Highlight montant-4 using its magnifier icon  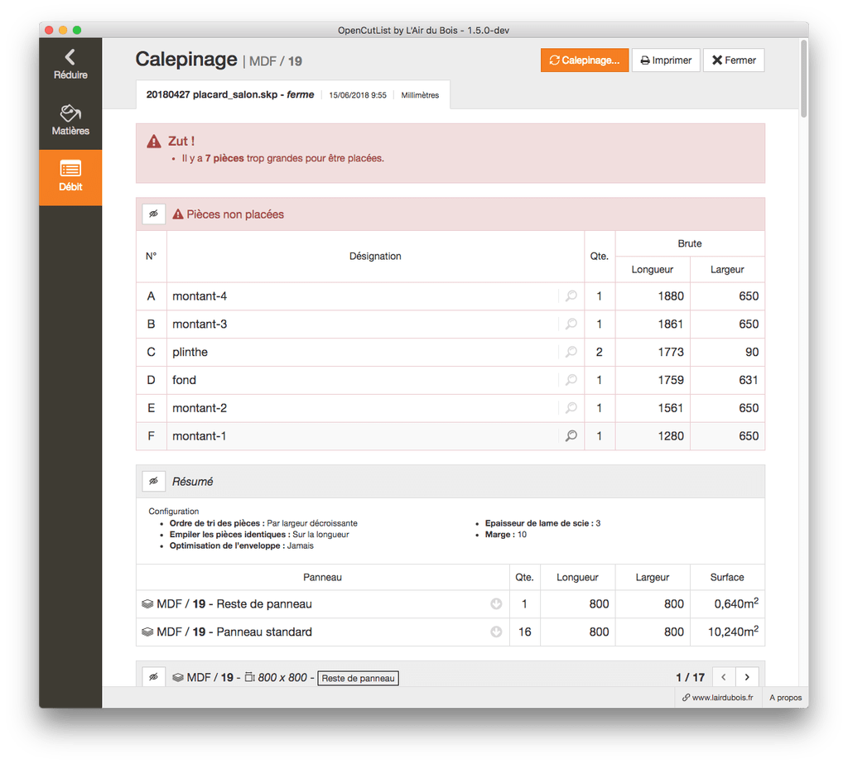tap(571, 296)
